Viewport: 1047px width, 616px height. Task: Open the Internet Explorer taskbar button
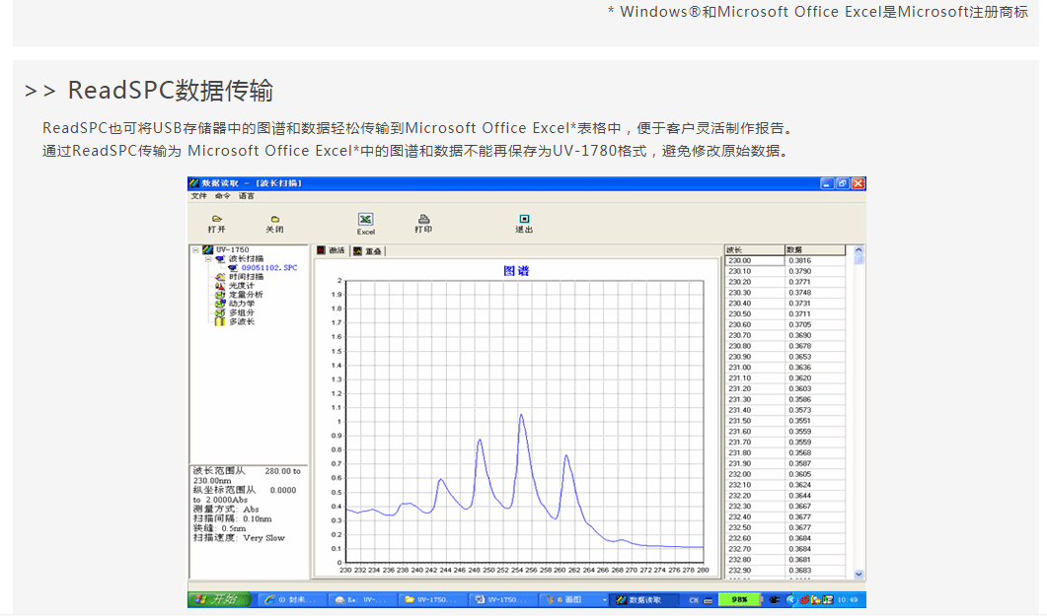tap(293, 600)
